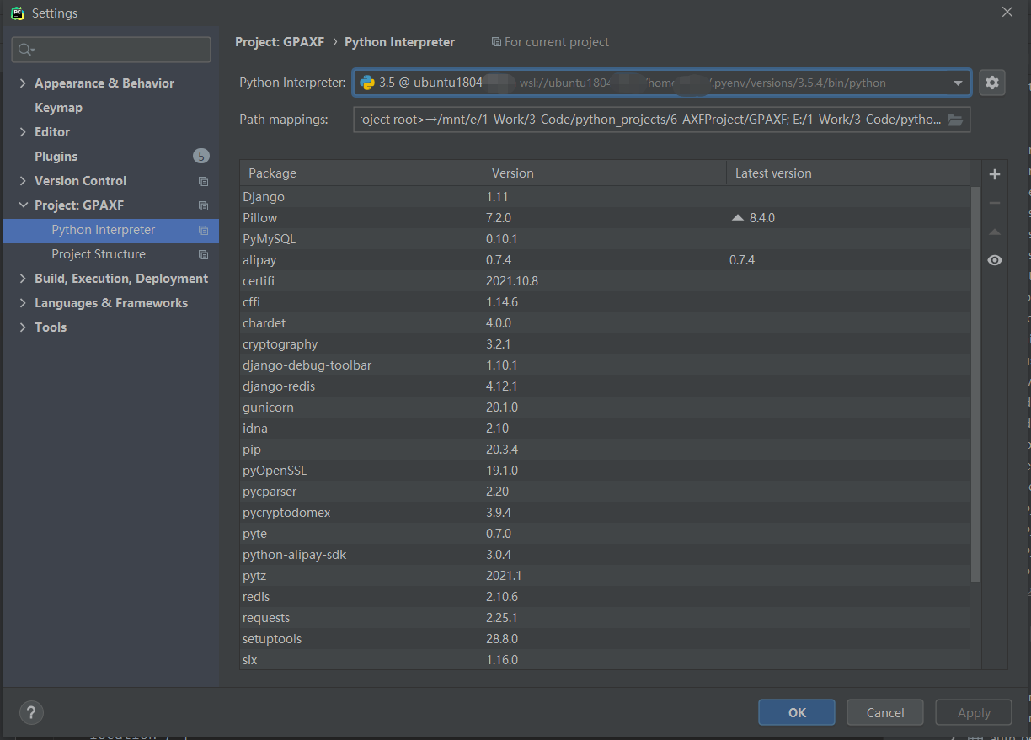Select Project Structure settings page

99,254
